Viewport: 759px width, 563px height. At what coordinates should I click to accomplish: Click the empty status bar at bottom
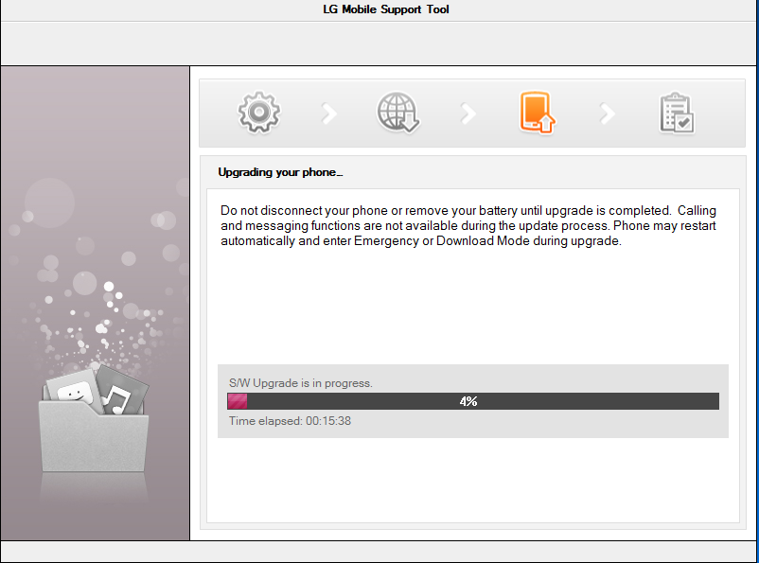point(379,552)
